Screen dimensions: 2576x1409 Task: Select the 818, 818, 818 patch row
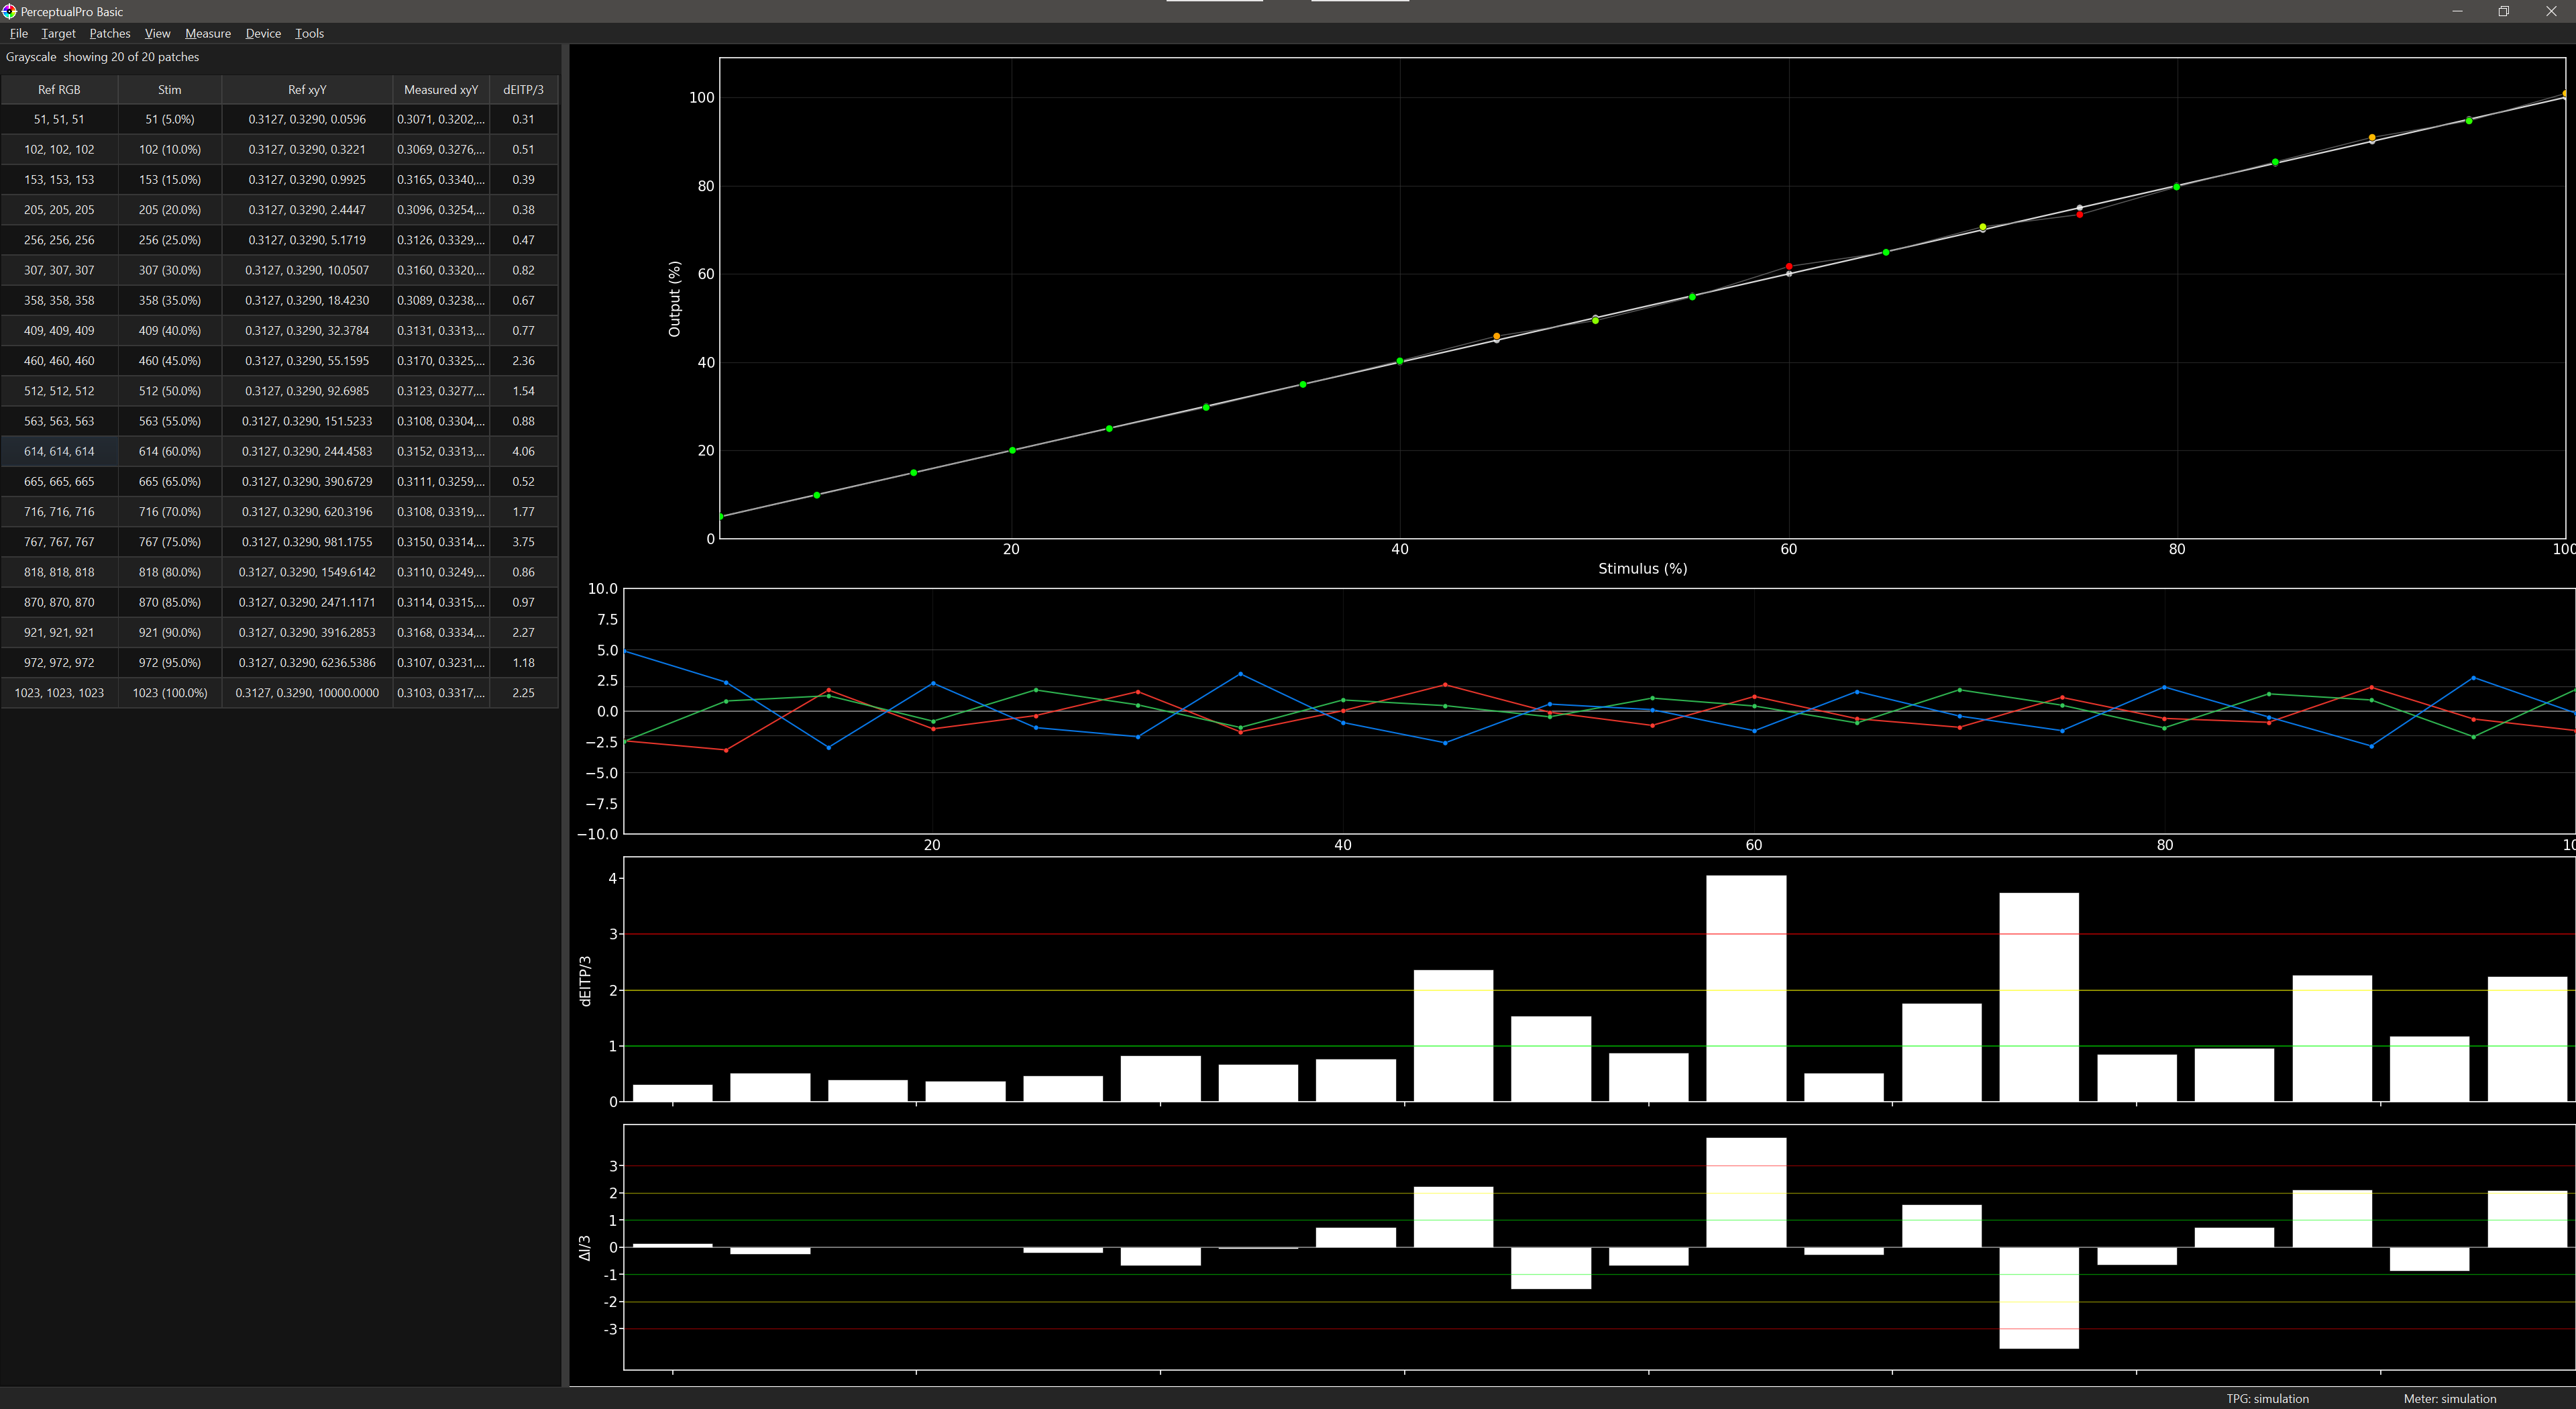coord(279,572)
